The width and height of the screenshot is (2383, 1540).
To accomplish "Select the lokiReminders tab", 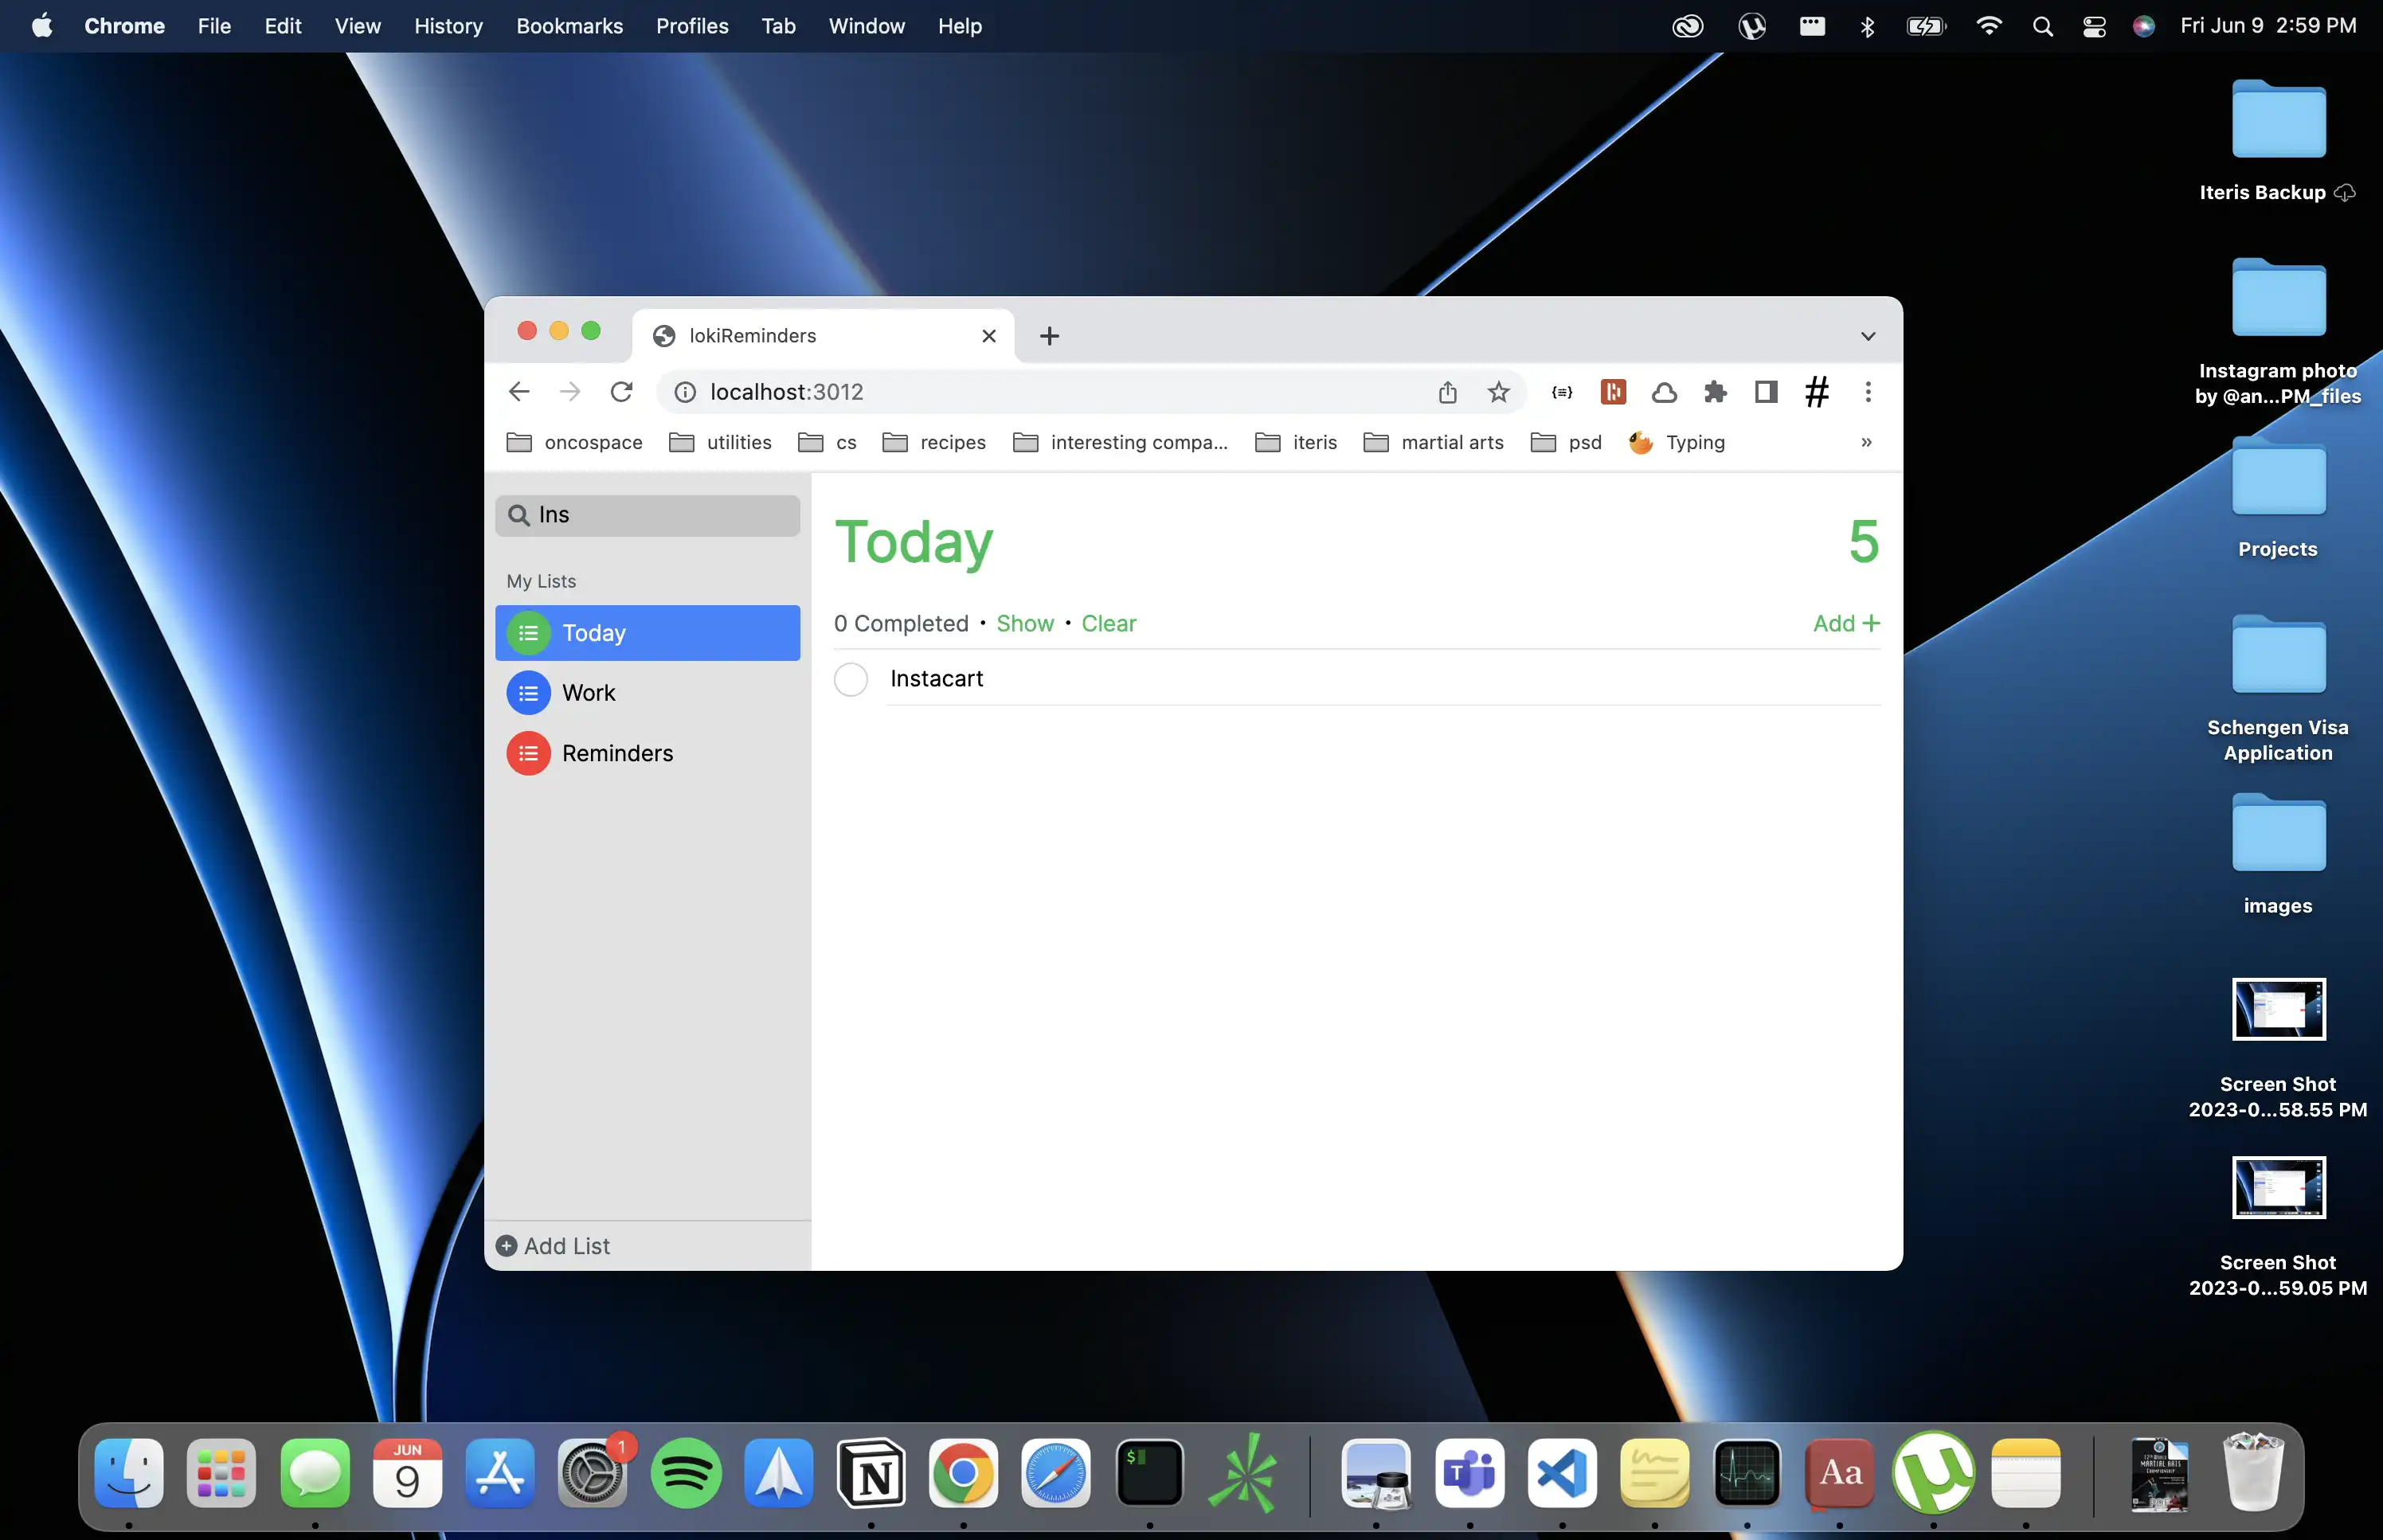I will (x=800, y=336).
